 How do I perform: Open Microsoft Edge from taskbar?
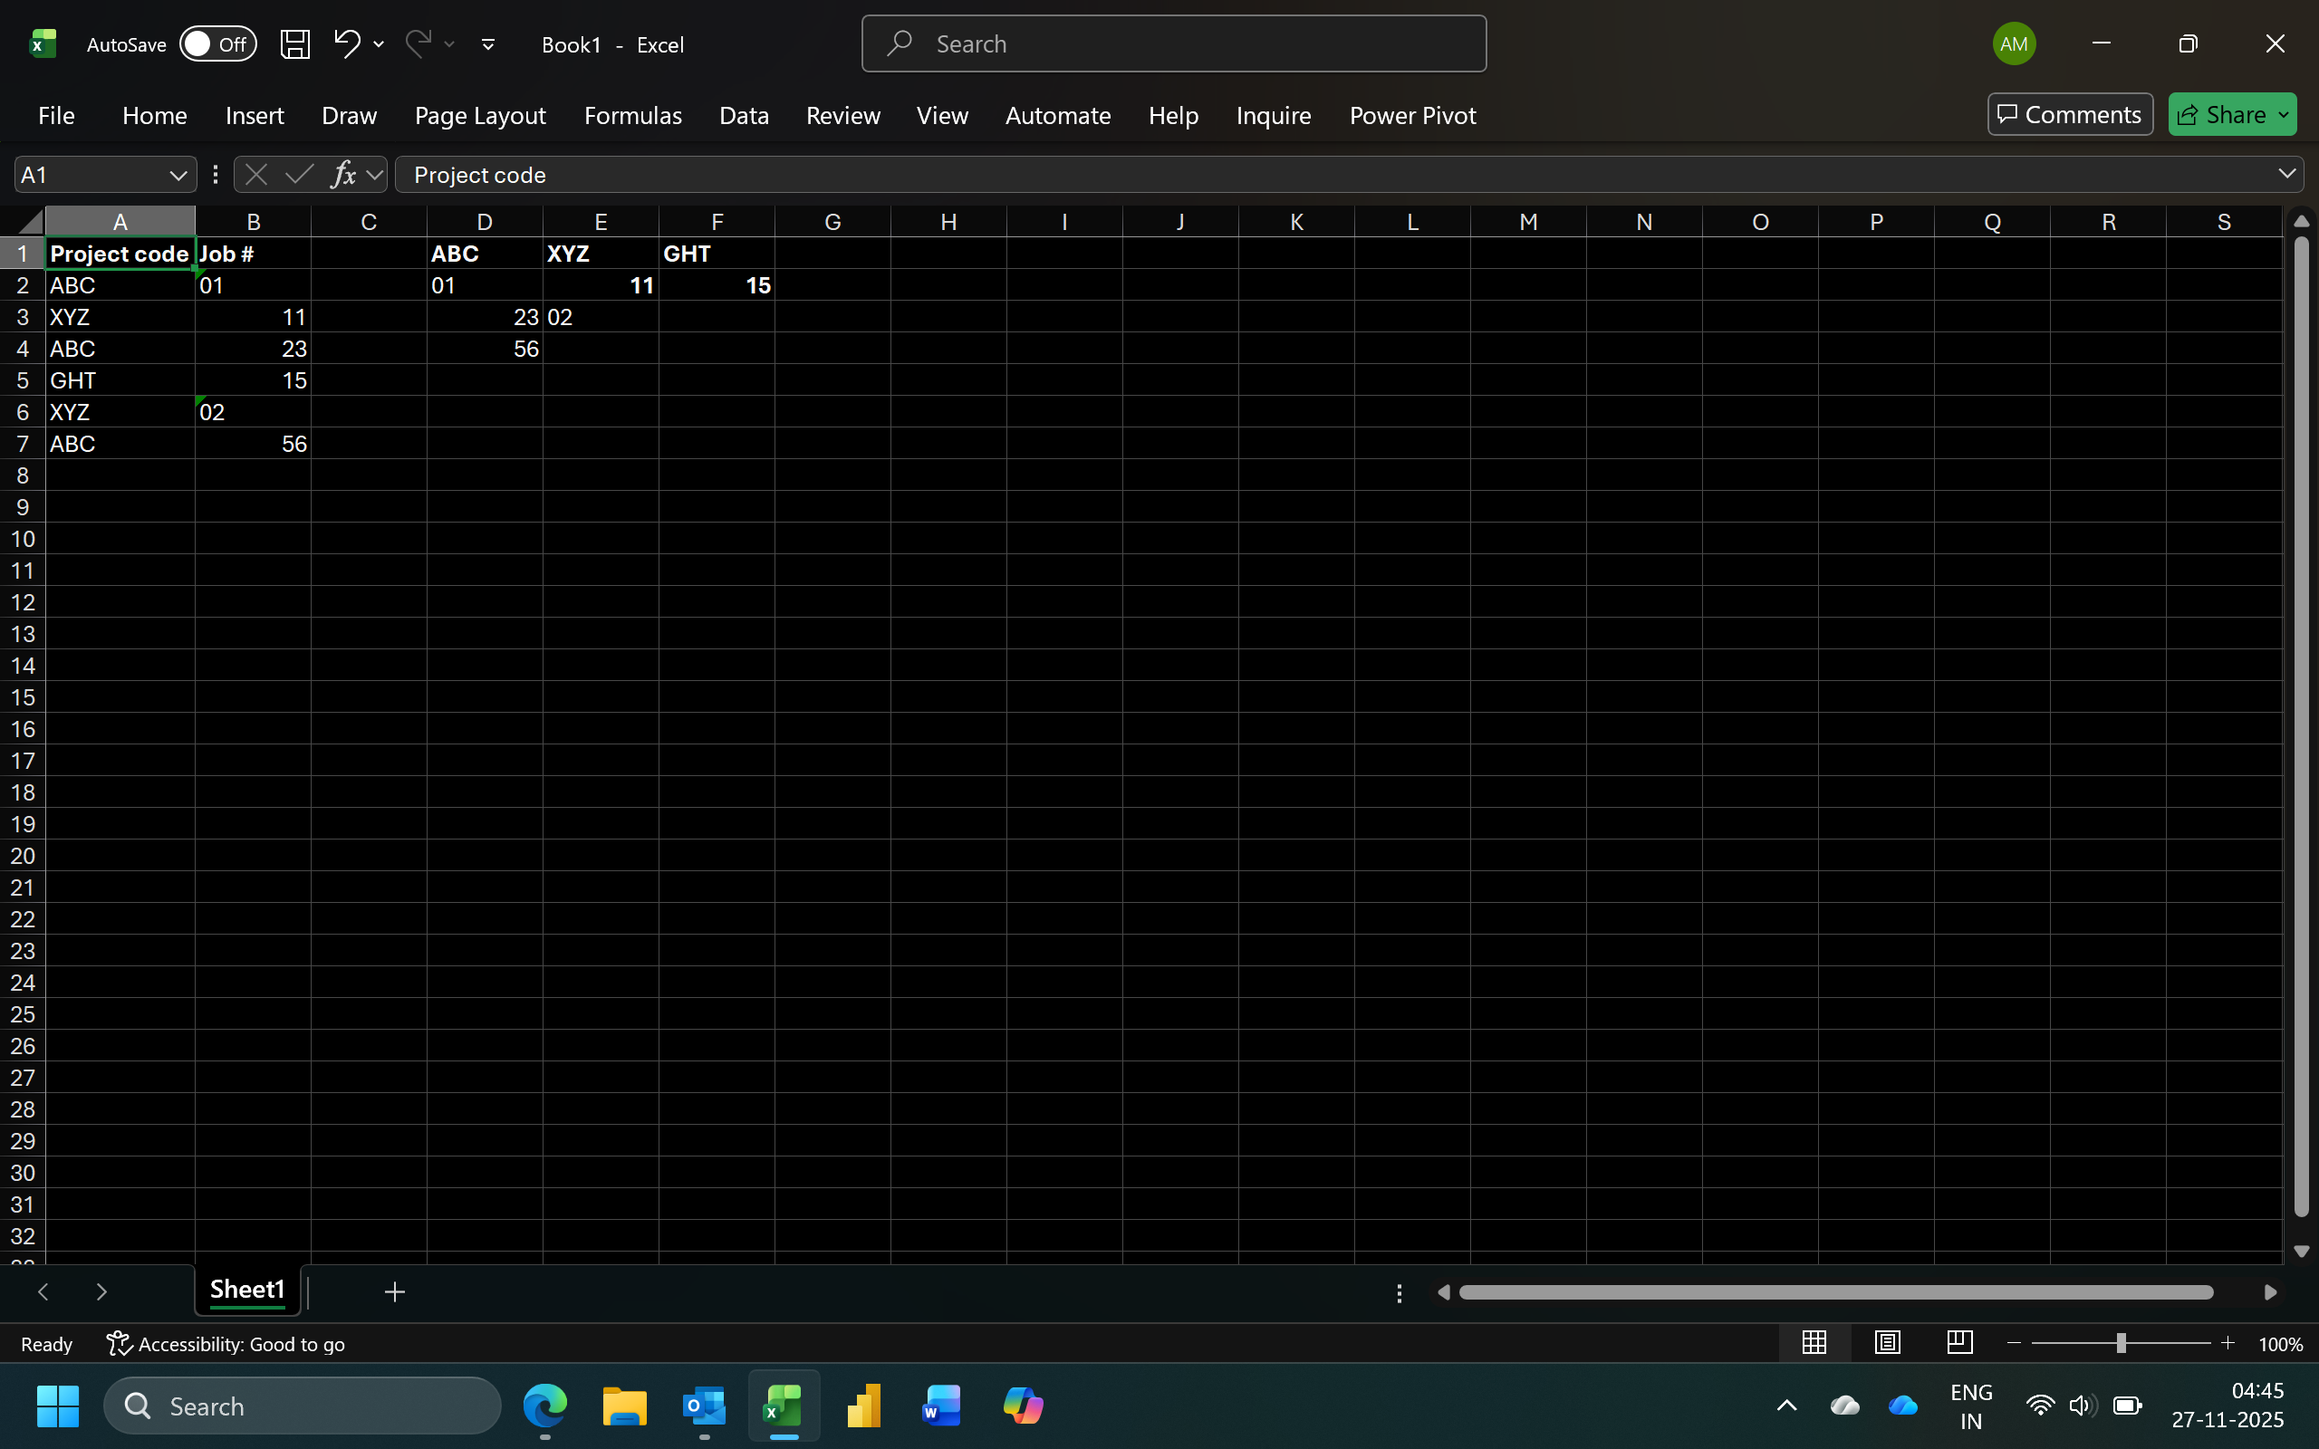pos(544,1406)
